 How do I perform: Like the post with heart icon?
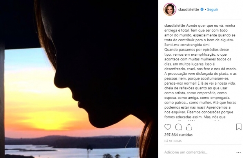(167, 127)
